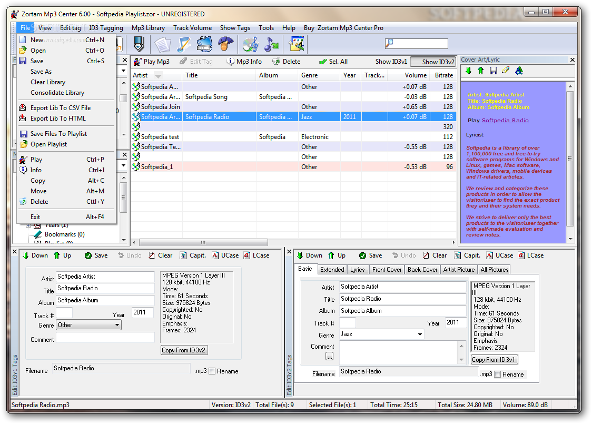Click the window-and-box toolbar icon
This screenshot has height=424, width=592.
point(297,44)
